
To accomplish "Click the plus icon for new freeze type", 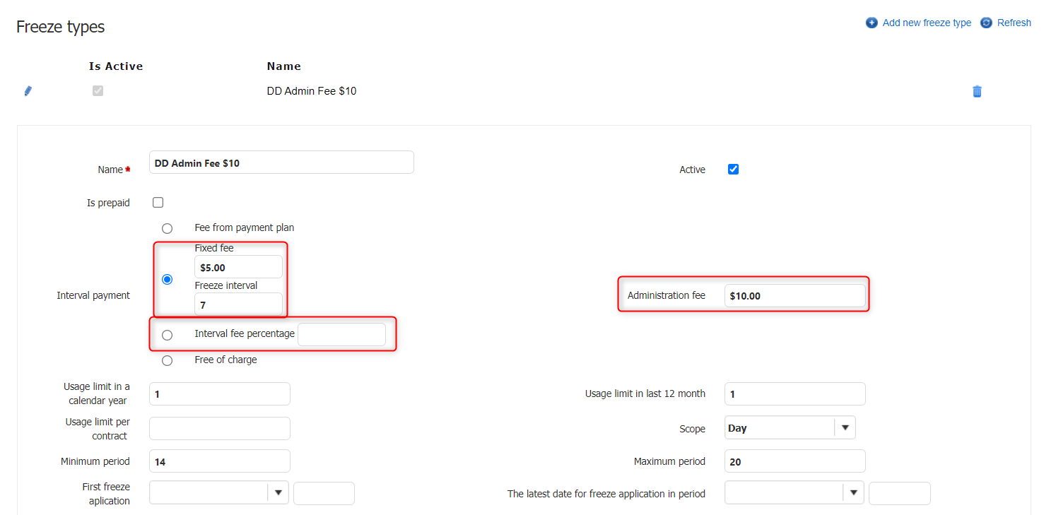I will pyautogui.click(x=872, y=23).
